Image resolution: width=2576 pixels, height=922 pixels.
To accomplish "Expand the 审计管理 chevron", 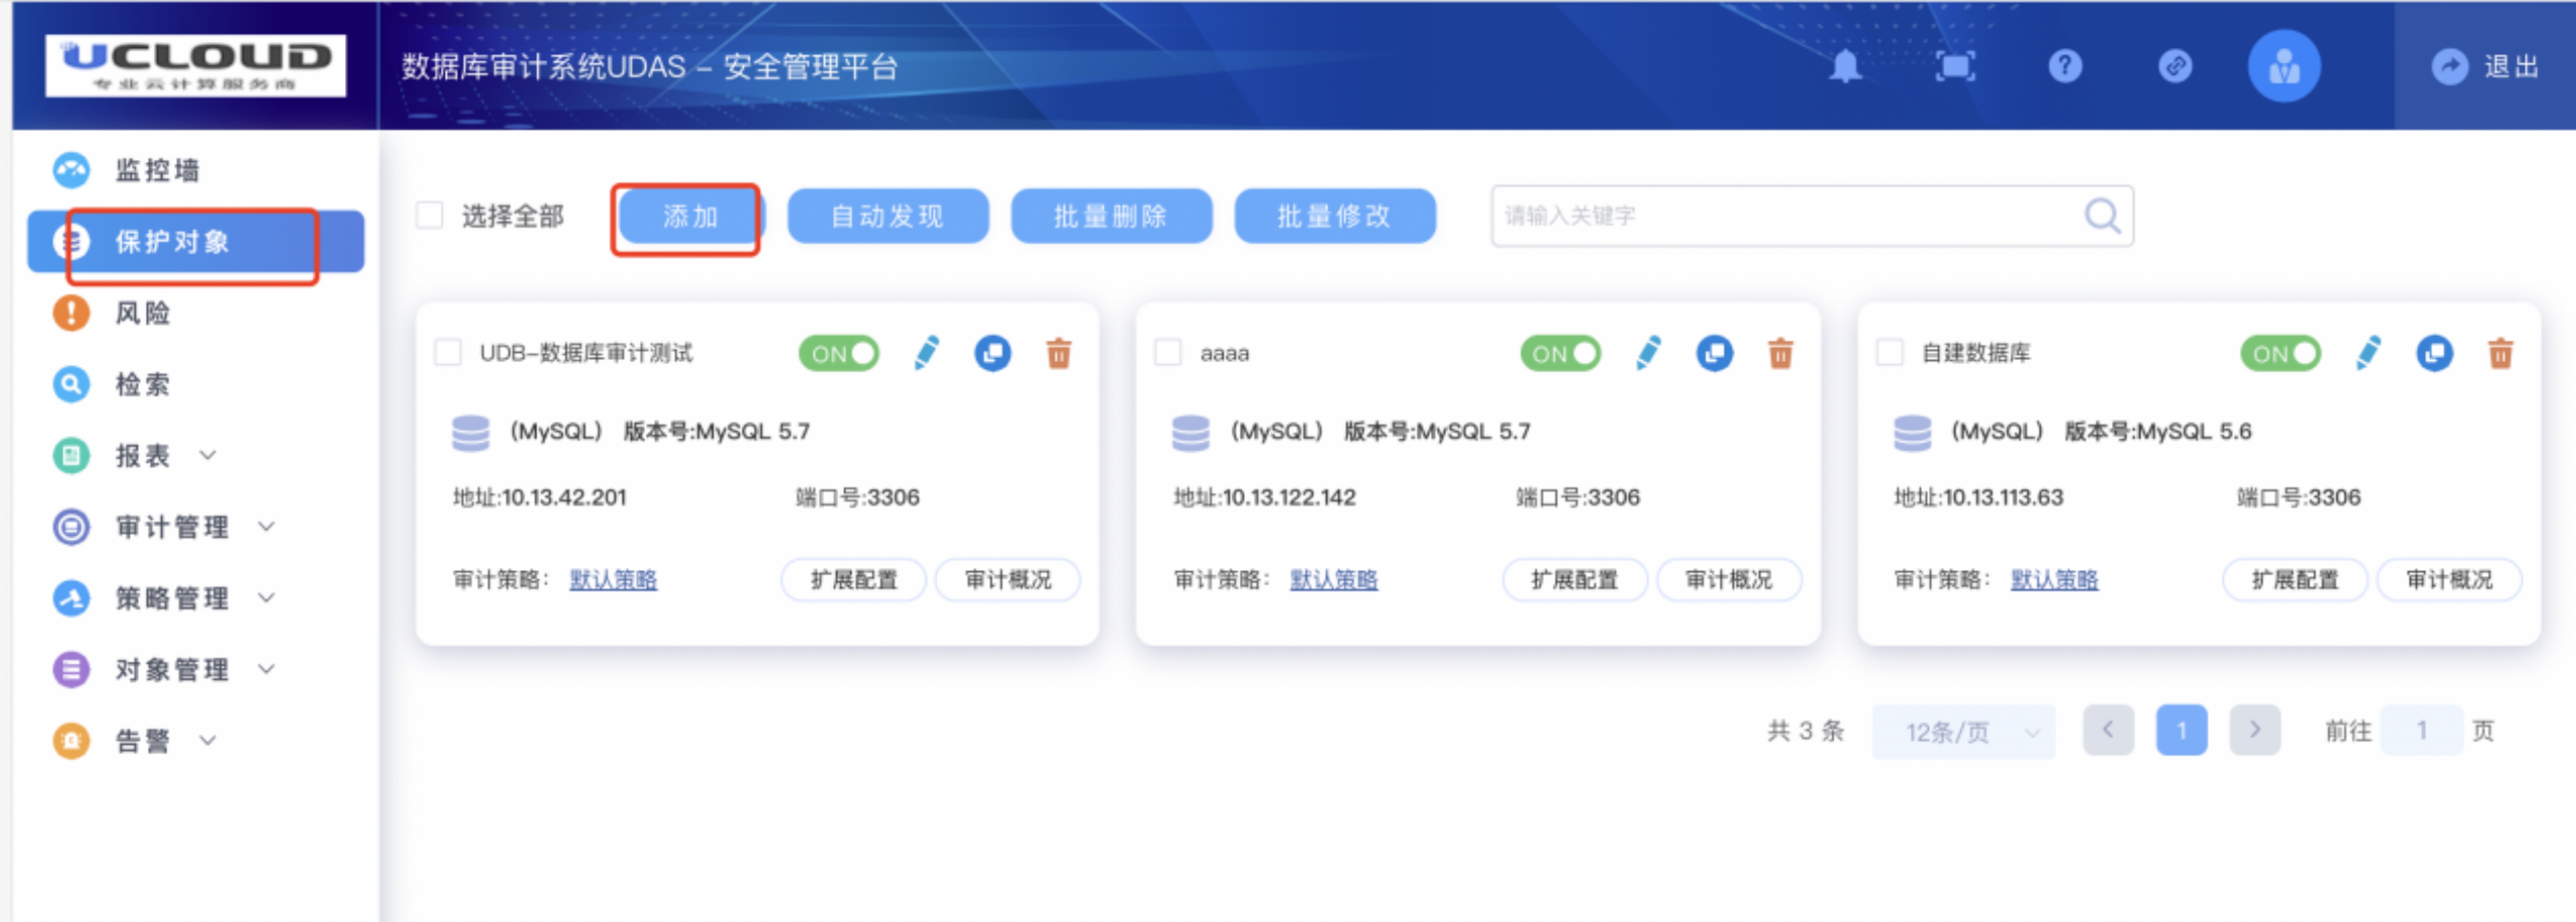I will (x=267, y=526).
